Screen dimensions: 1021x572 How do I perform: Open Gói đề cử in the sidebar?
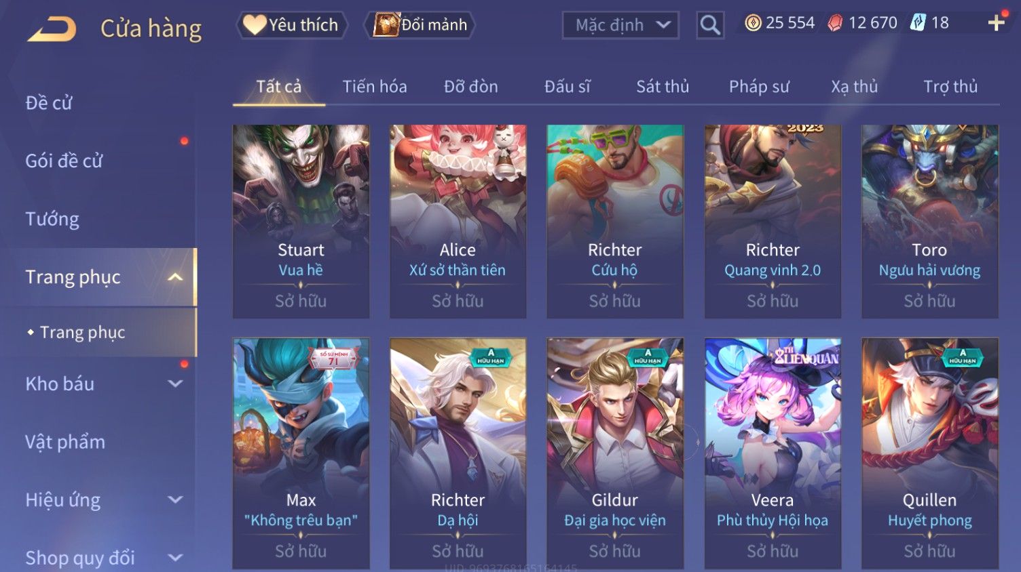click(64, 161)
